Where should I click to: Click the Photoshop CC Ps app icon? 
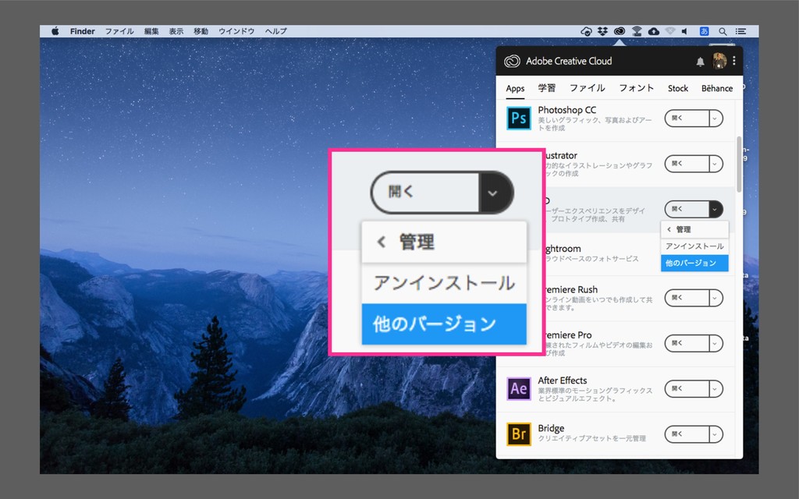click(519, 119)
